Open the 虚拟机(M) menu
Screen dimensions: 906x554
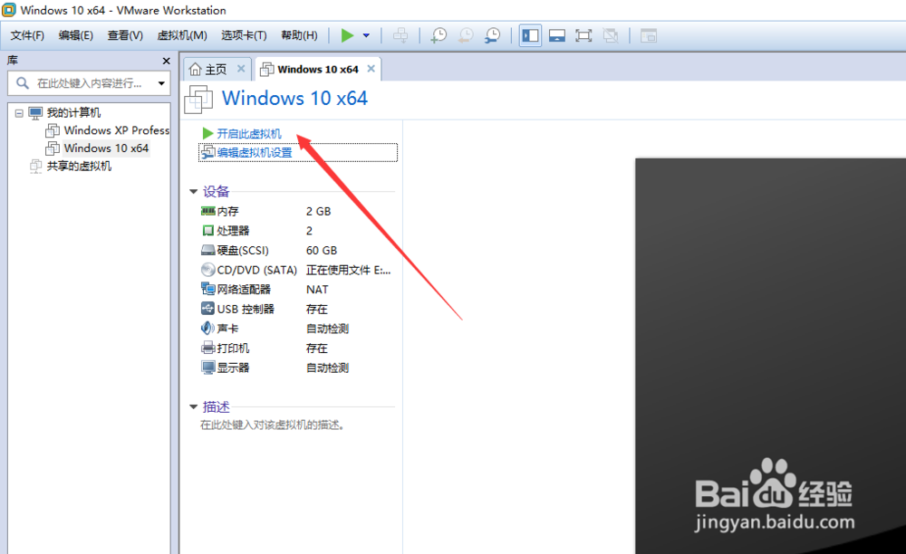(182, 36)
